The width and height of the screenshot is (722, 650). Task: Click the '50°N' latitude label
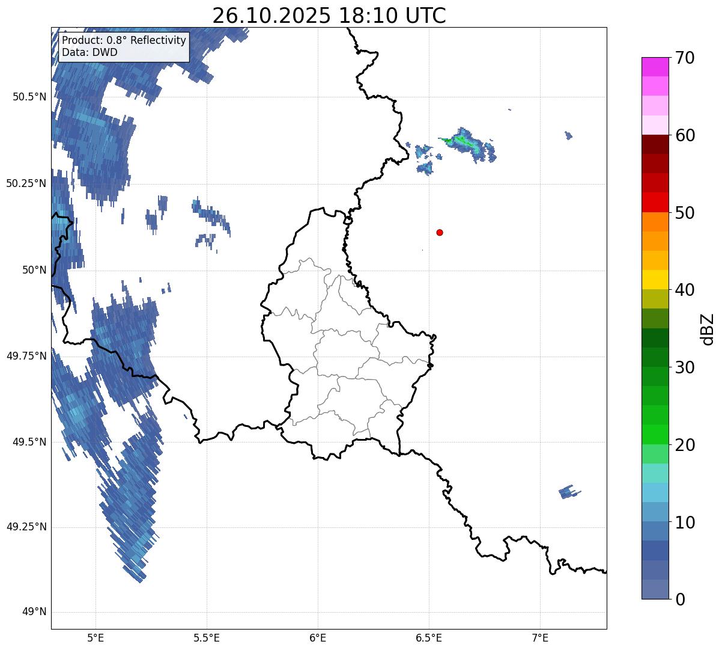click(34, 270)
